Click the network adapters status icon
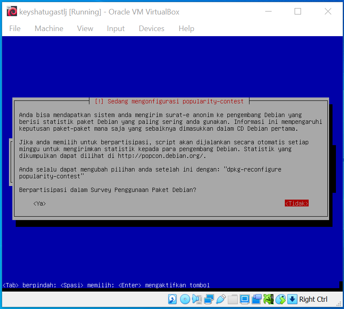 point(209,299)
